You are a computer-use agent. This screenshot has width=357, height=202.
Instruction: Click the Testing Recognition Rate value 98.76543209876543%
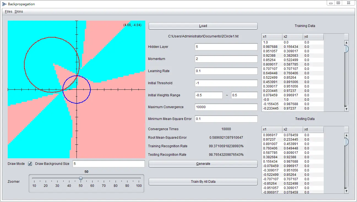tap(226, 155)
